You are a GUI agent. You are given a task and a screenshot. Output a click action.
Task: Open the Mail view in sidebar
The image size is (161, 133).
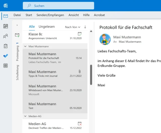point(6,16)
